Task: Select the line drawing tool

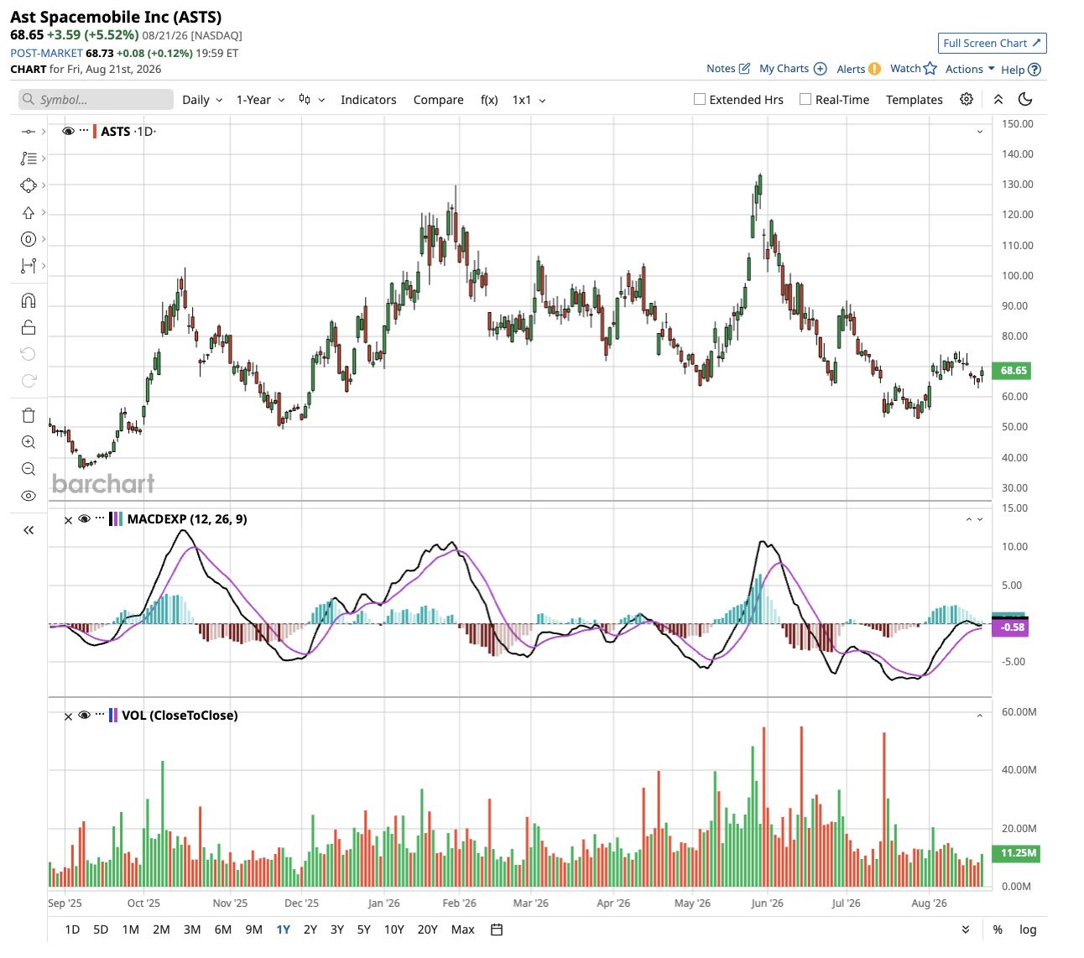Action: [x=29, y=132]
